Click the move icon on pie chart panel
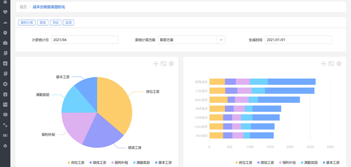351x167 pixels. [x=156, y=64]
